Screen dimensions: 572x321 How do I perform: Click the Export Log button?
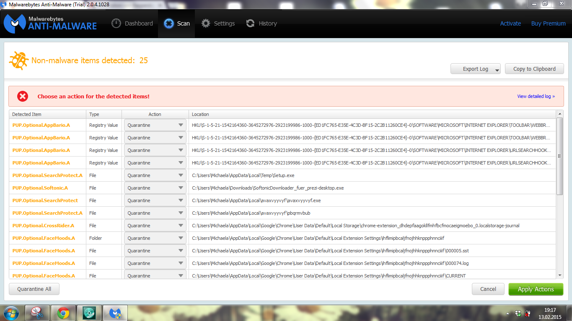tap(476, 69)
